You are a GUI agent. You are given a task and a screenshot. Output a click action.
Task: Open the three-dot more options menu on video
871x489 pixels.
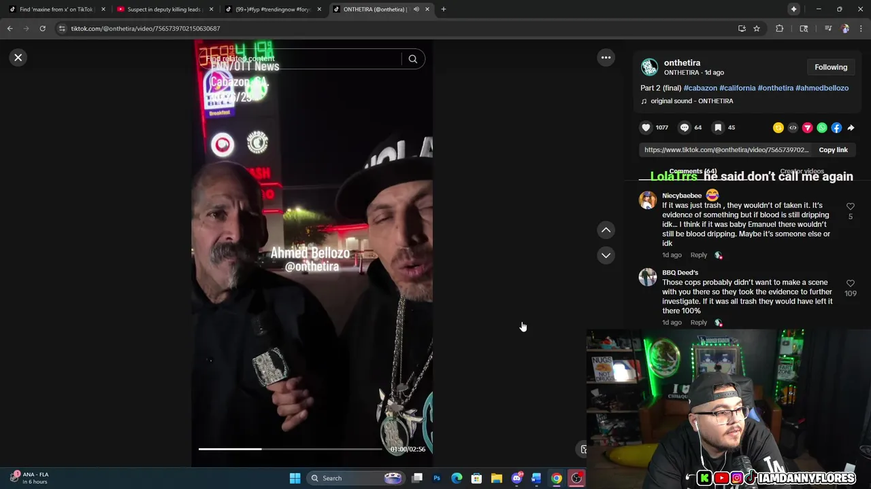pyautogui.click(x=606, y=58)
